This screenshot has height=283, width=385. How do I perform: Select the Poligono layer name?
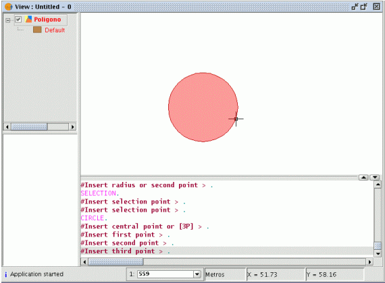(47, 20)
